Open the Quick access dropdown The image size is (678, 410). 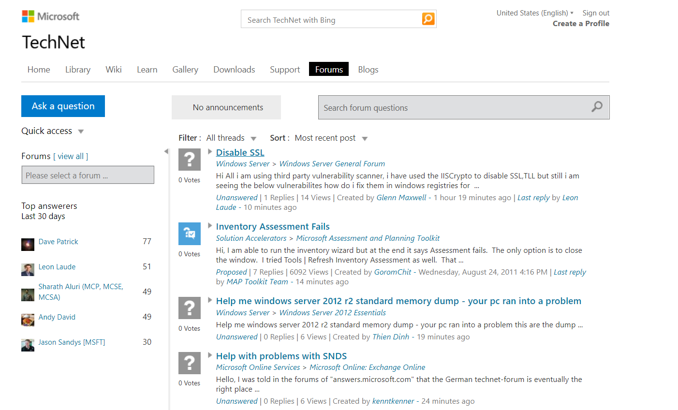tap(53, 131)
